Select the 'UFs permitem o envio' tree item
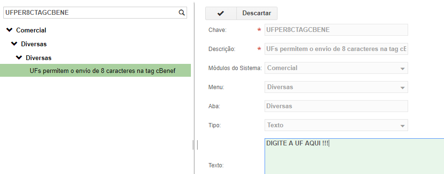This screenshot has height=174, width=444. pos(95,71)
